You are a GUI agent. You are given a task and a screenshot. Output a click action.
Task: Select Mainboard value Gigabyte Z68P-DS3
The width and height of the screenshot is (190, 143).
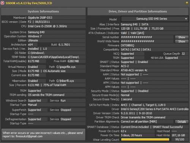point(40,17)
